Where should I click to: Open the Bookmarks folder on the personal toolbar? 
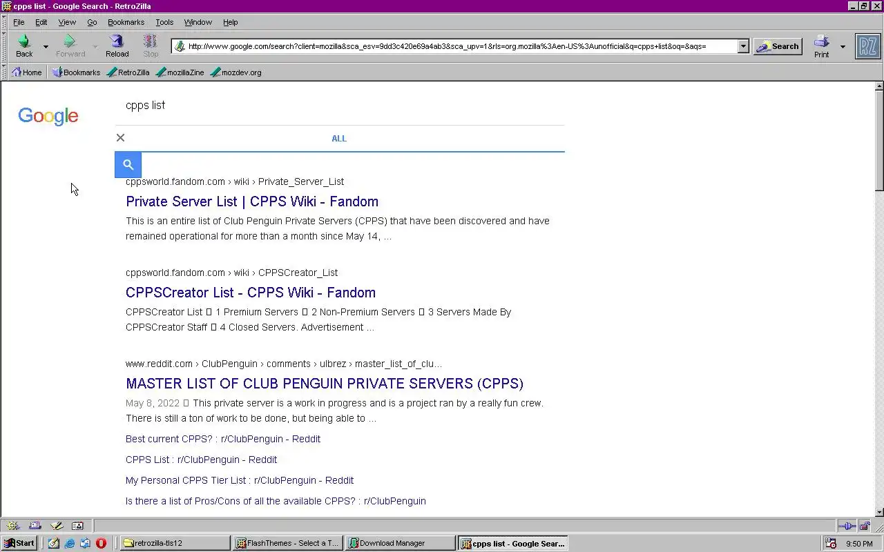pyautogui.click(x=77, y=72)
